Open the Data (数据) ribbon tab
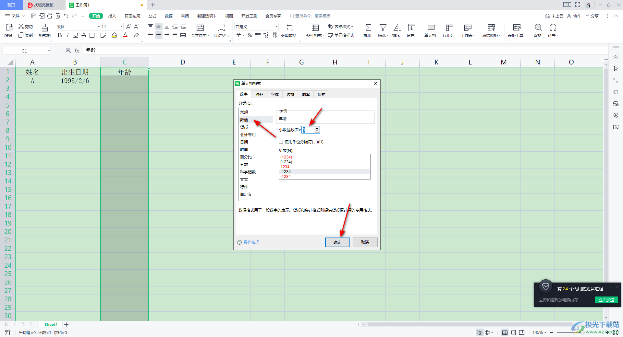 [169, 16]
